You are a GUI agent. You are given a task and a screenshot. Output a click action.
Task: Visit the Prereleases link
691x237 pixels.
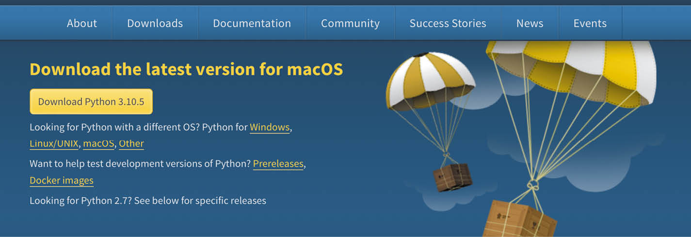[278, 164]
